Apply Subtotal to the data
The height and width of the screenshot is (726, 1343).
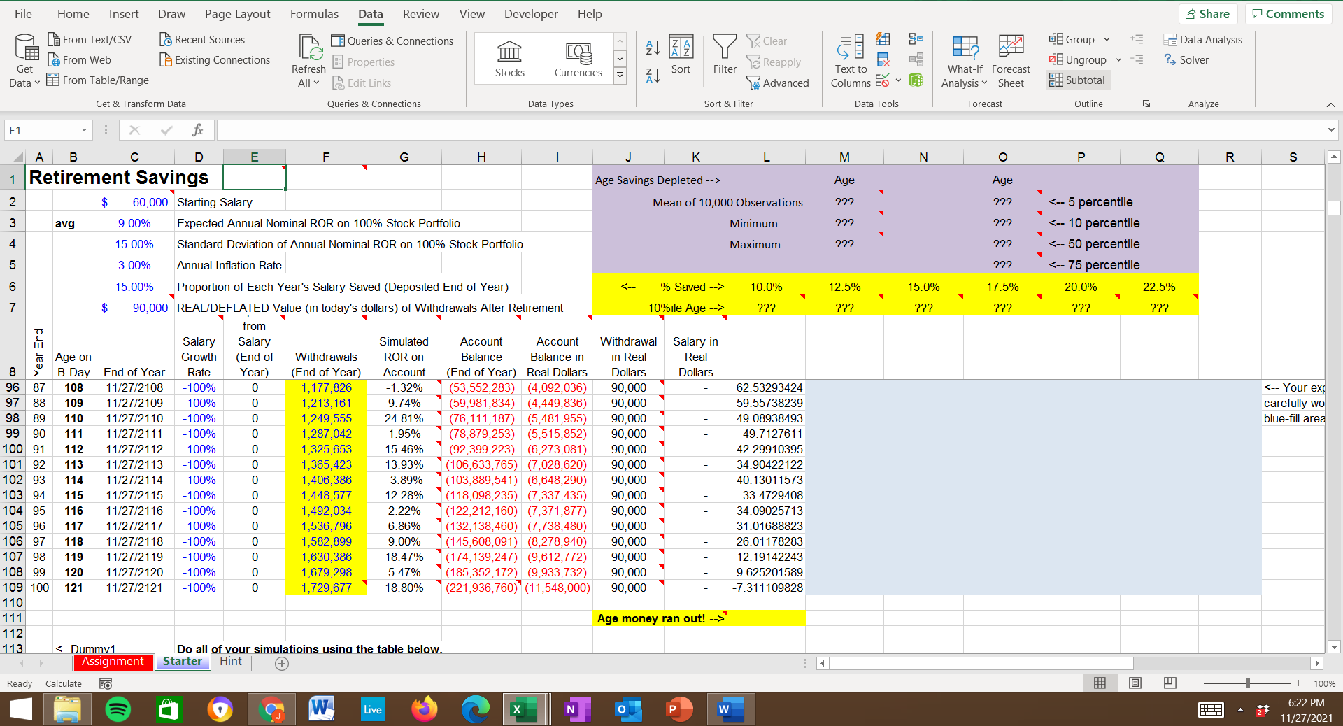click(1077, 80)
